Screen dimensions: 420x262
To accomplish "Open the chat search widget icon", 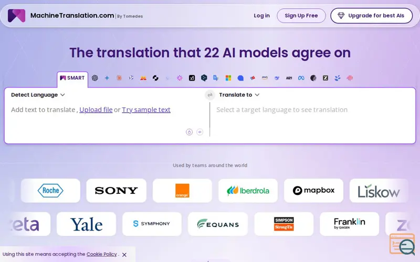I will pos(402,244).
